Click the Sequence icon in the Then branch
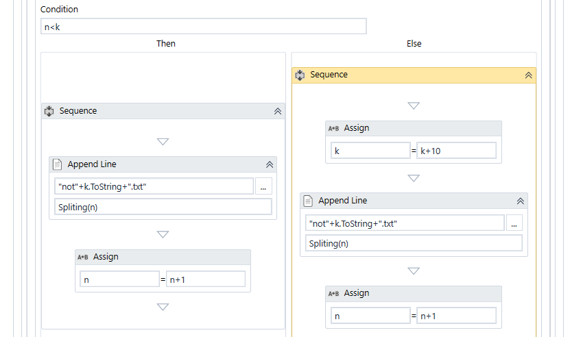Viewport: 570px width, 337px height. [49, 111]
